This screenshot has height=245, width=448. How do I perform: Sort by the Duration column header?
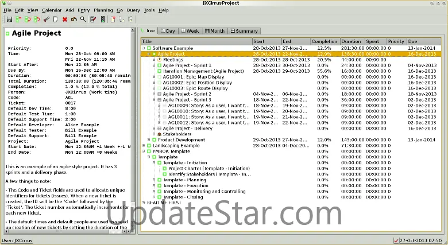click(x=352, y=41)
